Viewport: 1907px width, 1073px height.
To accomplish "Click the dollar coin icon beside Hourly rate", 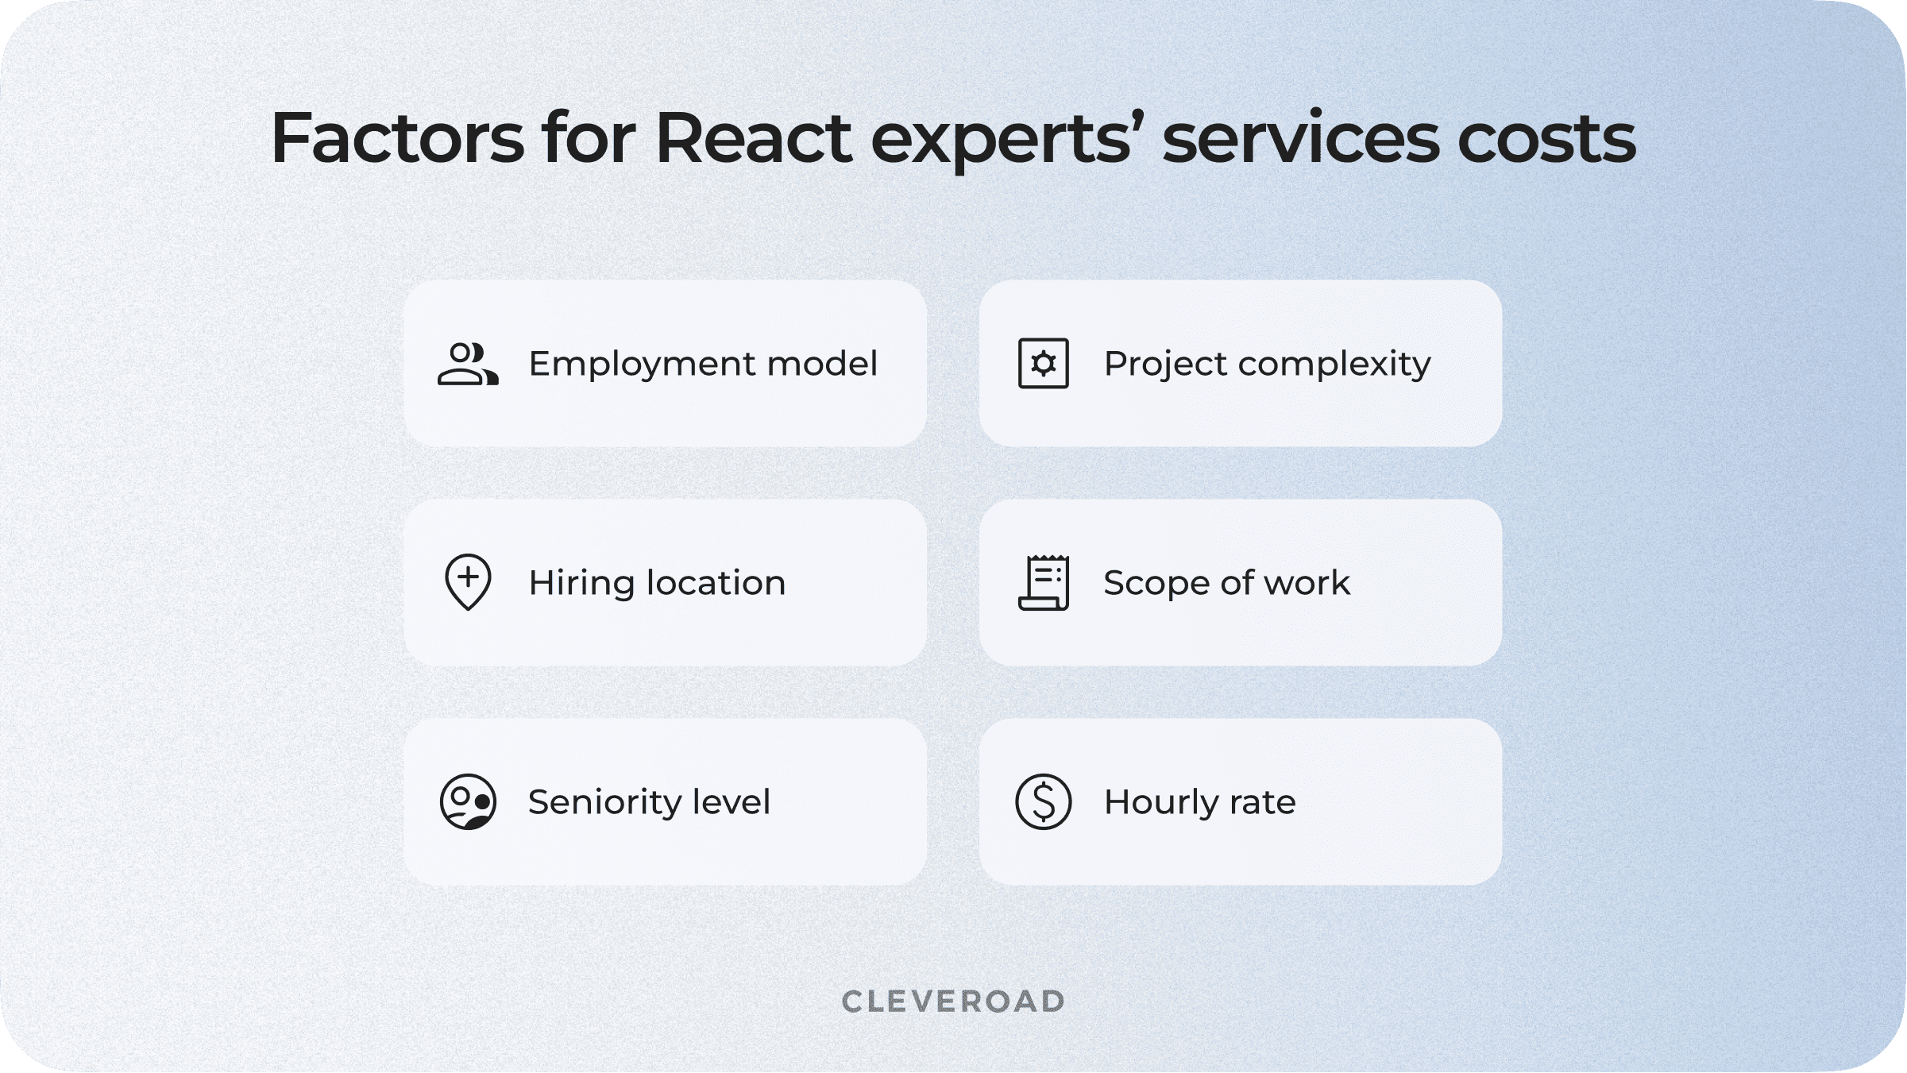I will tap(1043, 802).
